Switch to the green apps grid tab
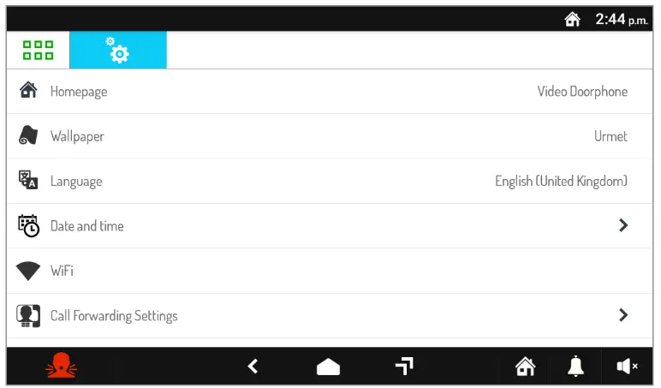Screen dimensions: 661x388 38,51
